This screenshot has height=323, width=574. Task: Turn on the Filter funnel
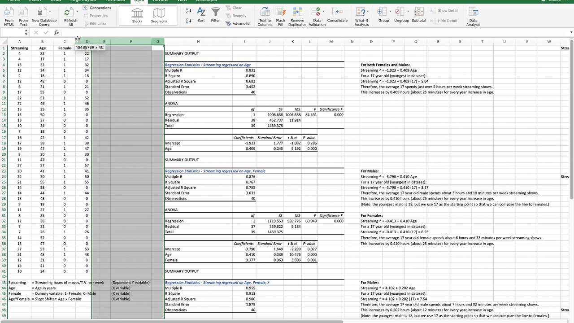click(x=215, y=15)
